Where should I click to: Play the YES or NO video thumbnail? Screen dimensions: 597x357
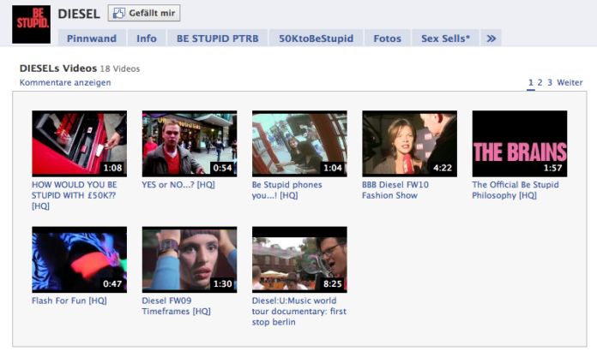point(189,143)
